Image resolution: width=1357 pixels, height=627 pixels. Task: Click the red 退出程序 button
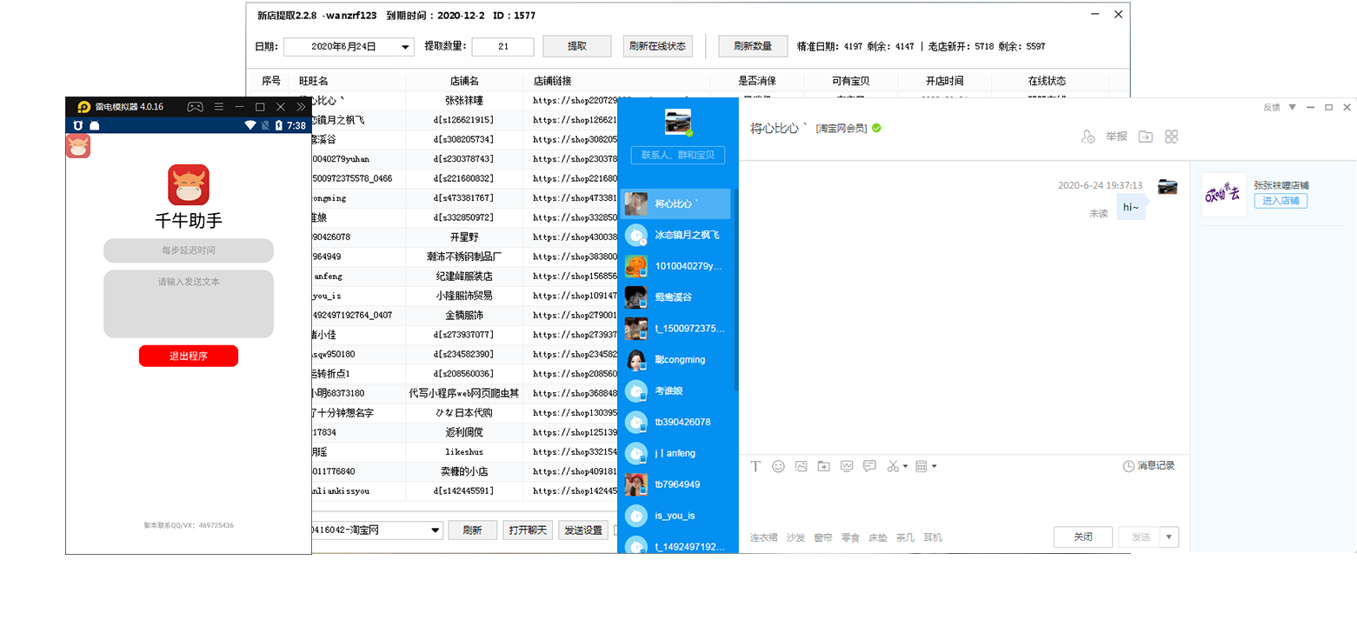[189, 356]
